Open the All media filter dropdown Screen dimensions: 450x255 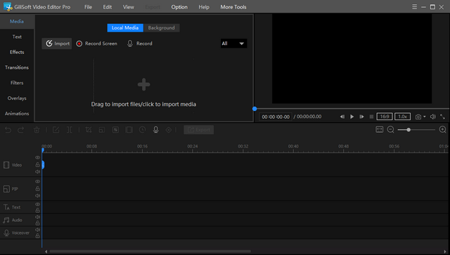(x=233, y=44)
